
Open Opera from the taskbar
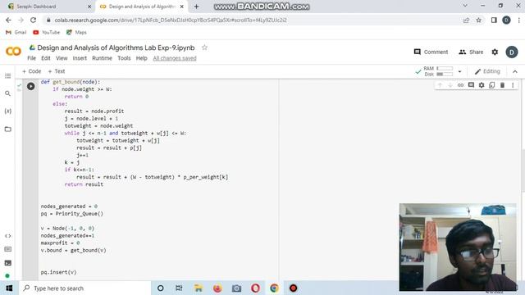tap(255, 288)
